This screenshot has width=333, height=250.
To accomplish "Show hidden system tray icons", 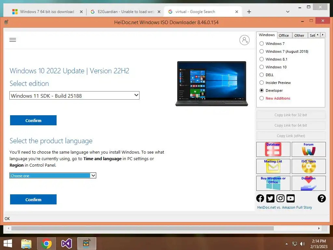I will [287, 244].
